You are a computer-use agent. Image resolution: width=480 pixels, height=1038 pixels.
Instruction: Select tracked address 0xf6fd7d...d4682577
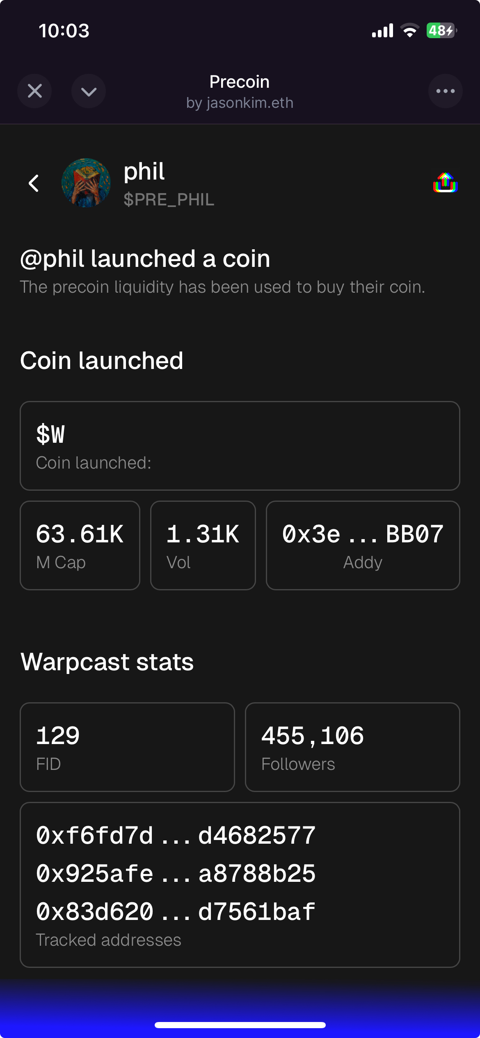pos(176,835)
